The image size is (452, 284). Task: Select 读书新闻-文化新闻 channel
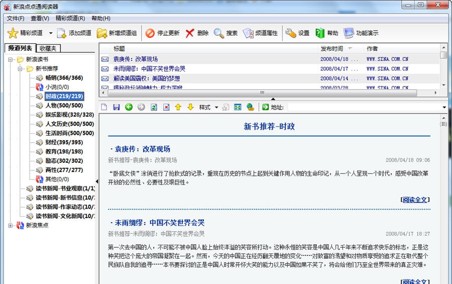(x=65, y=217)
